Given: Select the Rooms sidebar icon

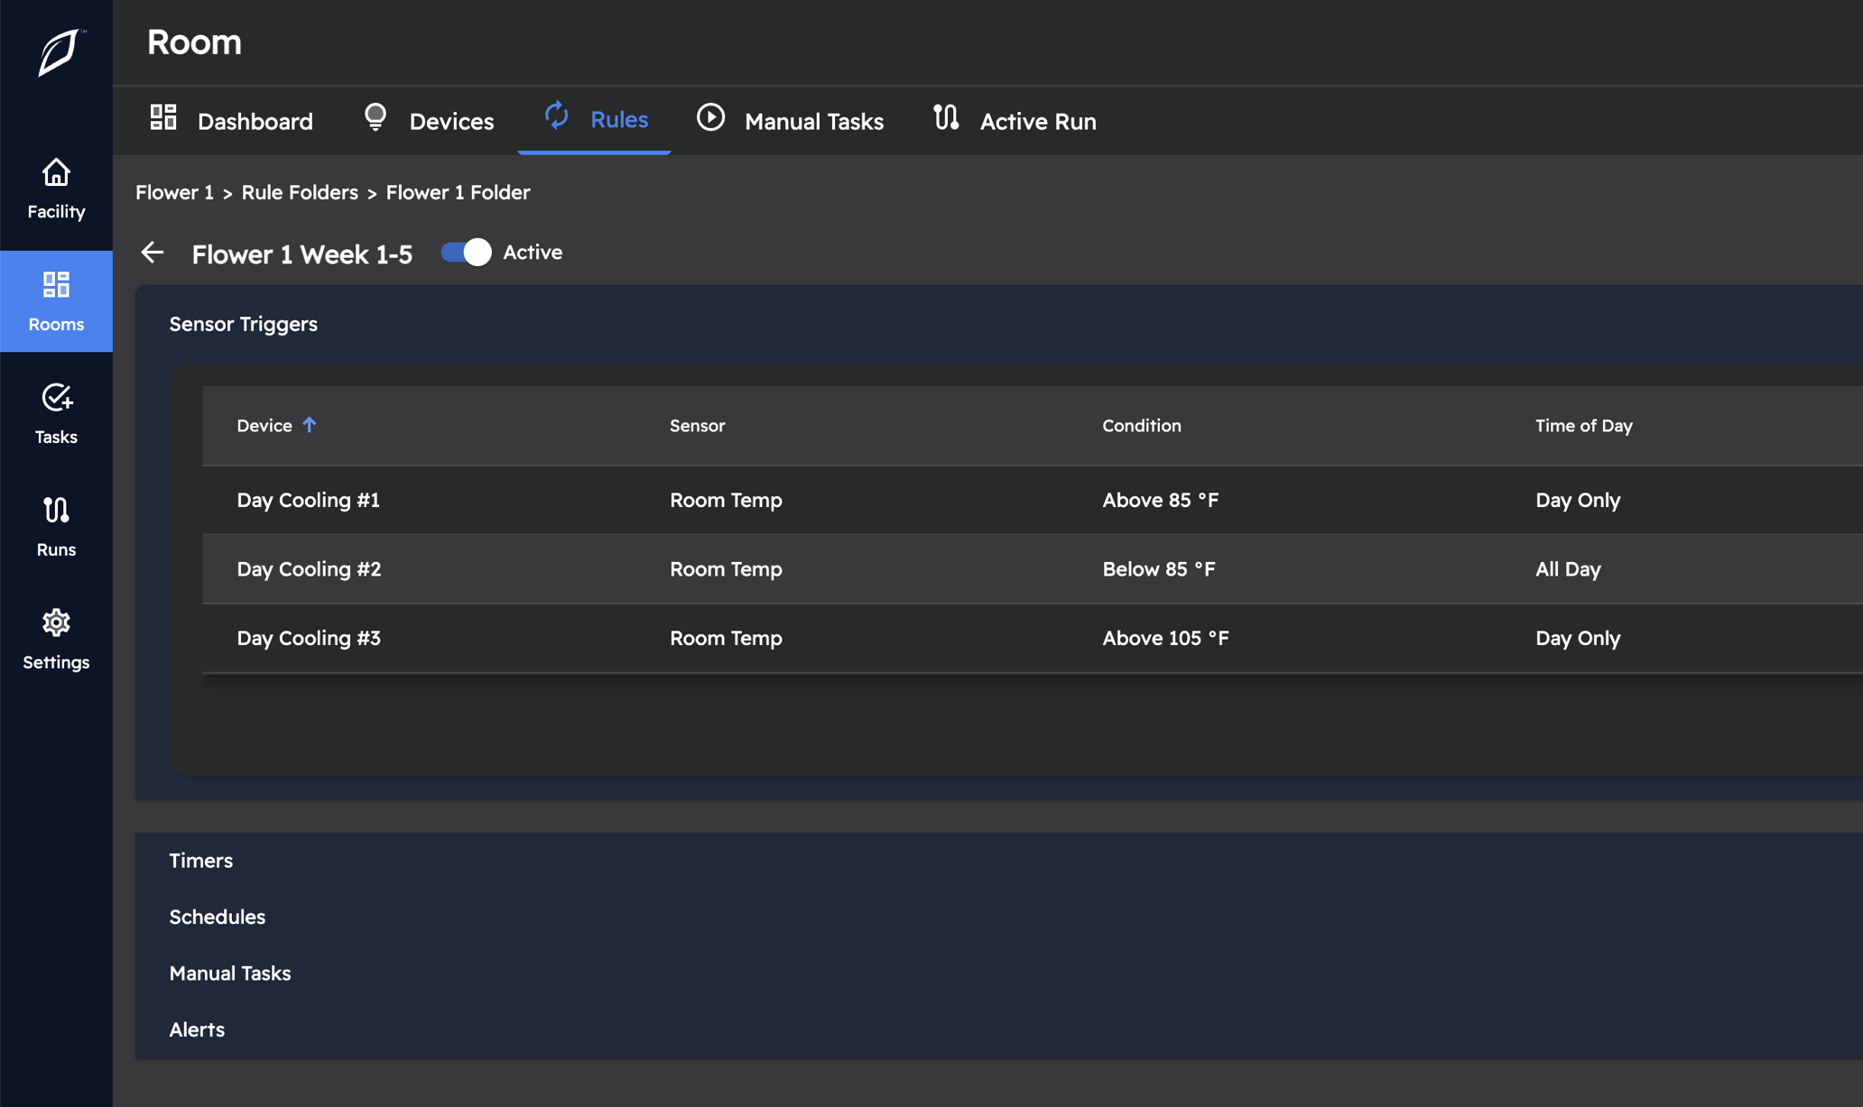Looking at the screenshot, I should (x=56, y=300).
